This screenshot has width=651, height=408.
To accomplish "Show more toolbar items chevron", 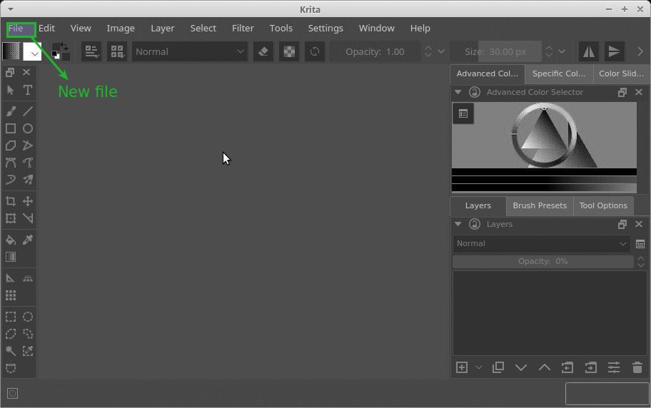I will click(640, 51).
